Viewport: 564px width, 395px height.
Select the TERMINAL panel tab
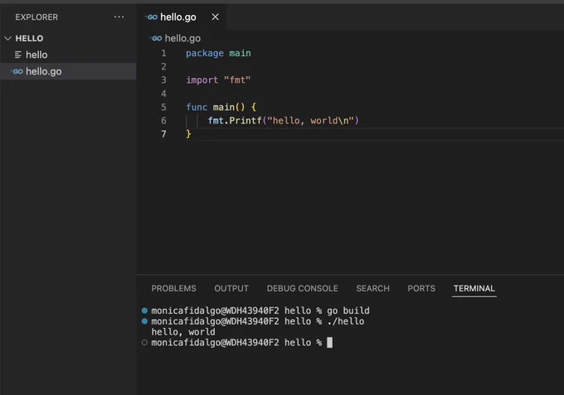(474, 288)
